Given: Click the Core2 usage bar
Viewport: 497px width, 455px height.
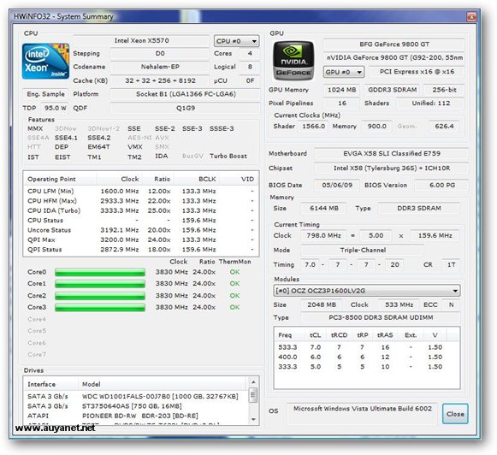Looking at the screenshot, I should (x=100, y=296).
